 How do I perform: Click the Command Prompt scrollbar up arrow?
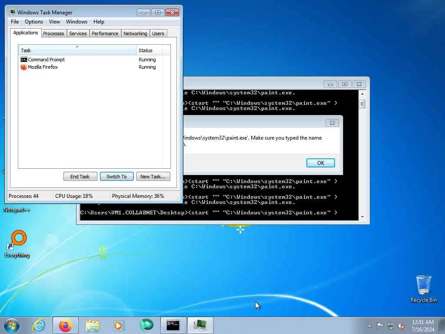362,94
